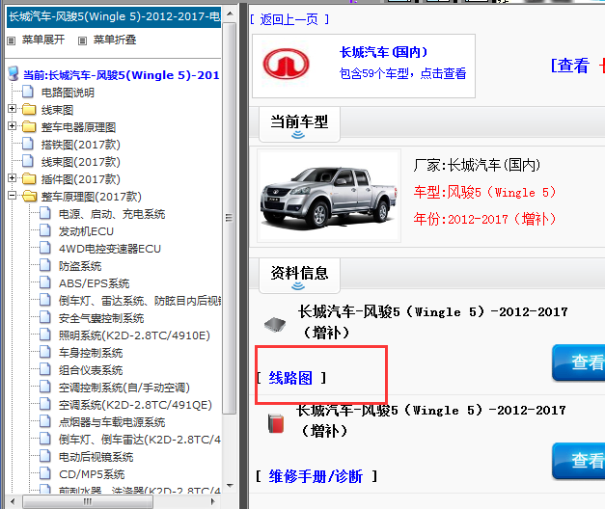Click the page icon for 电动后视镜系统
605x509 pixels.
coord(45,456)
